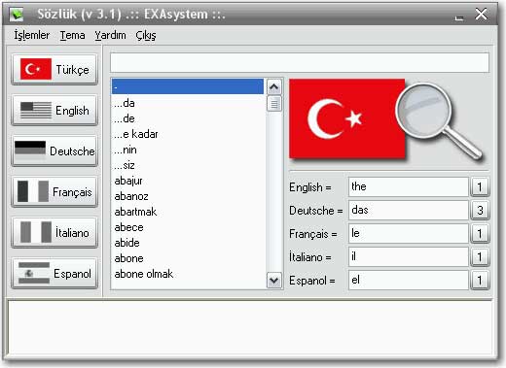Open the Tema menu
506x368 pixels.
[72, 35]
